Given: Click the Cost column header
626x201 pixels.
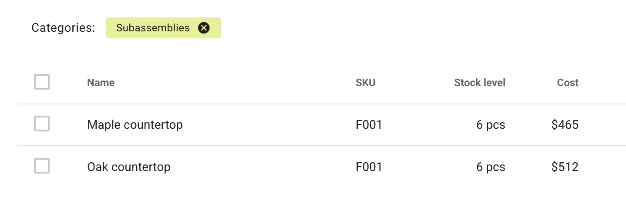Looking at the screenshot, I should click(568, 83).
